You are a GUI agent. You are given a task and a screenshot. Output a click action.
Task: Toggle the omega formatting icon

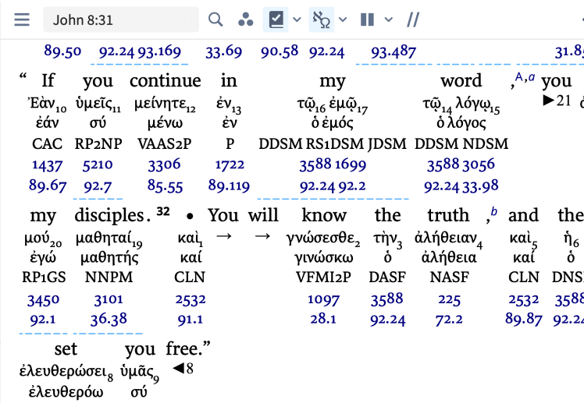(321, 19)
